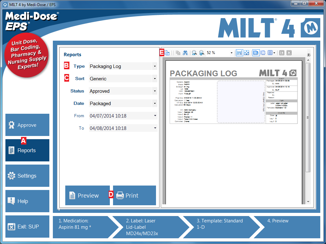The height and width of the screenshot is (244, 326).
Task: Click the zoom in magnifier icon
Action: (202, 53)
